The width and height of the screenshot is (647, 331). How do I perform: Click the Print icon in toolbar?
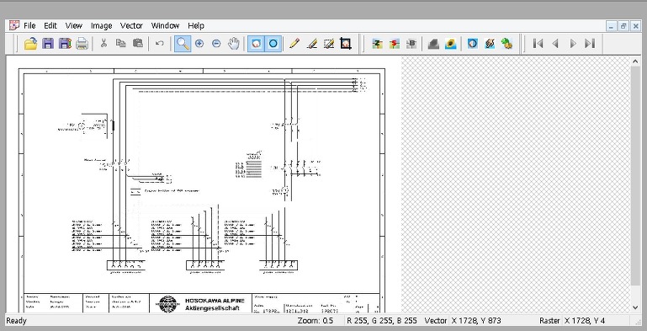pos(82,44)
